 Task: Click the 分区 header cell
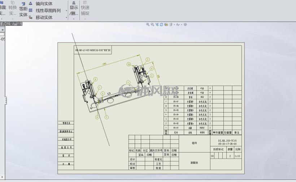(x=145, y=150)
